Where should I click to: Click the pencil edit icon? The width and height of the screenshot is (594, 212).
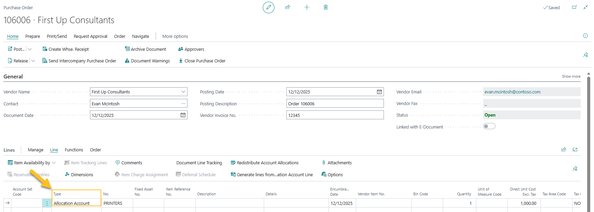[x=268, y=7]
